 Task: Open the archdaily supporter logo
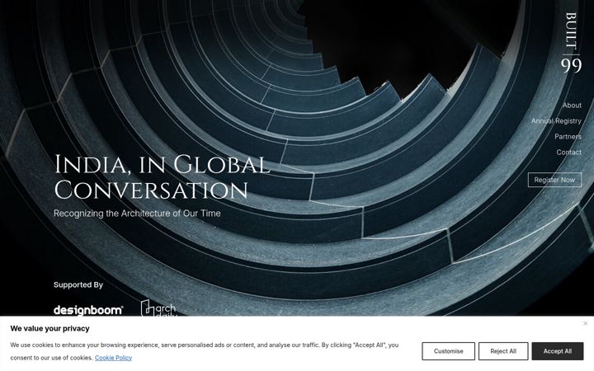tap(158, 308)
